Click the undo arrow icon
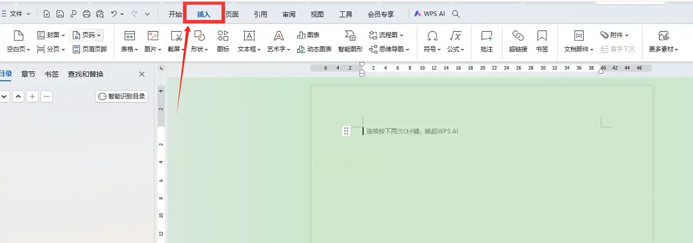The image size is (693, 243). coord(114,14)
